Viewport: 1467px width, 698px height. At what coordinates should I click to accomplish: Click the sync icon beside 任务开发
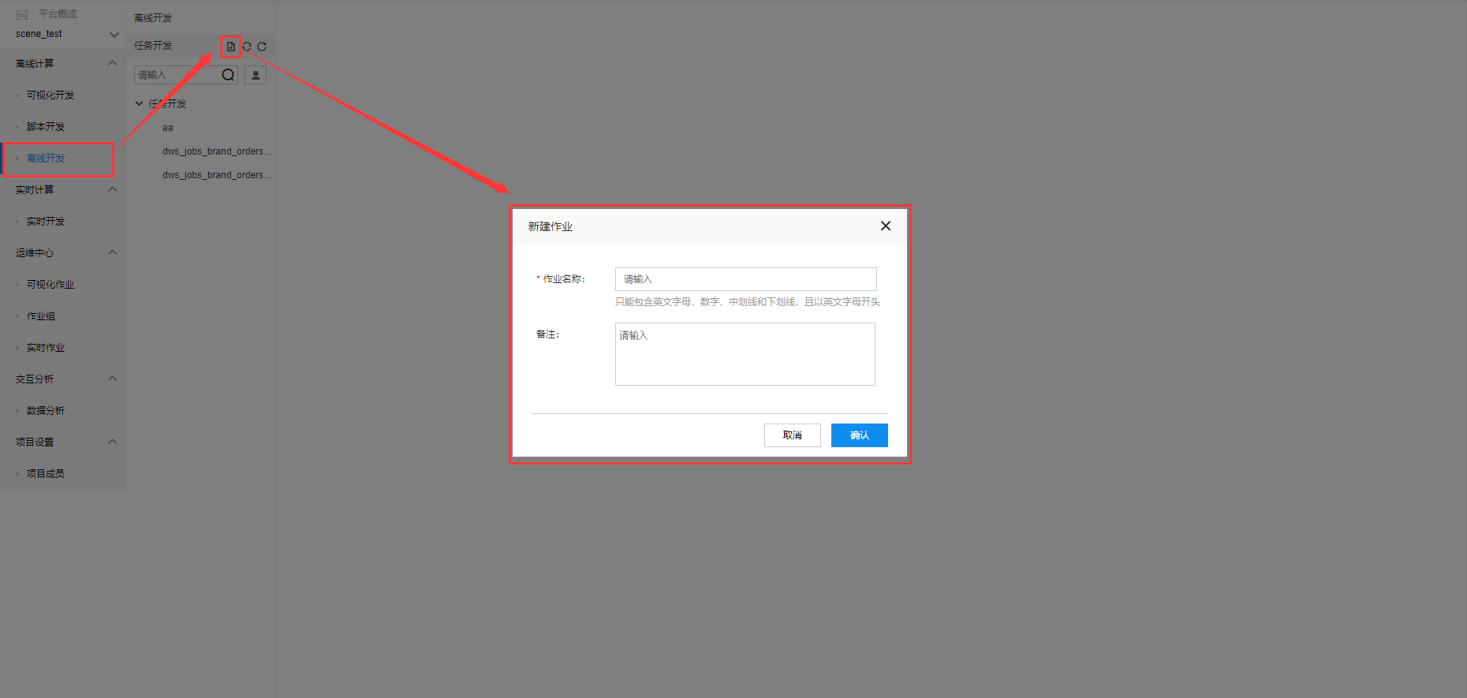(247, 47)
